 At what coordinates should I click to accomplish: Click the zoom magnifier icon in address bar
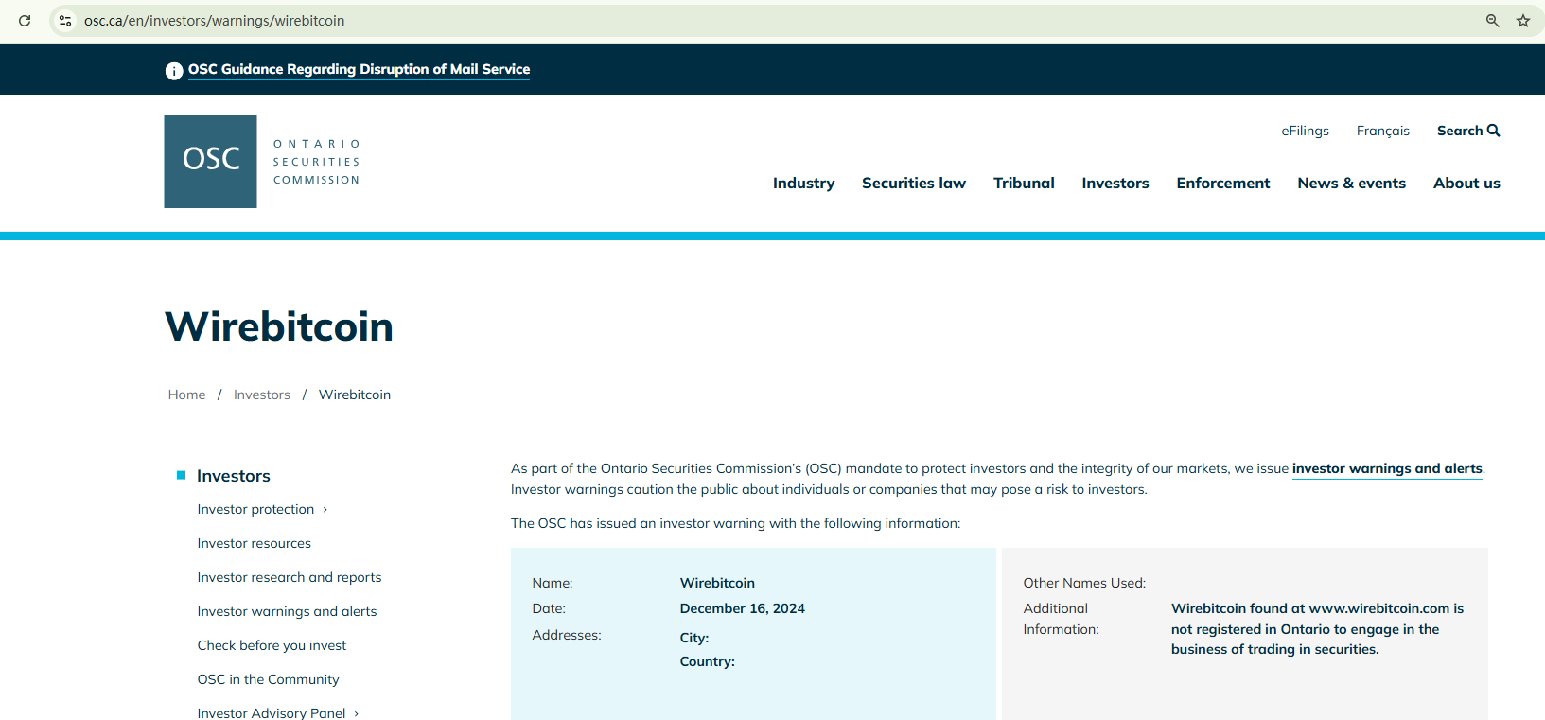[1493, 21]
